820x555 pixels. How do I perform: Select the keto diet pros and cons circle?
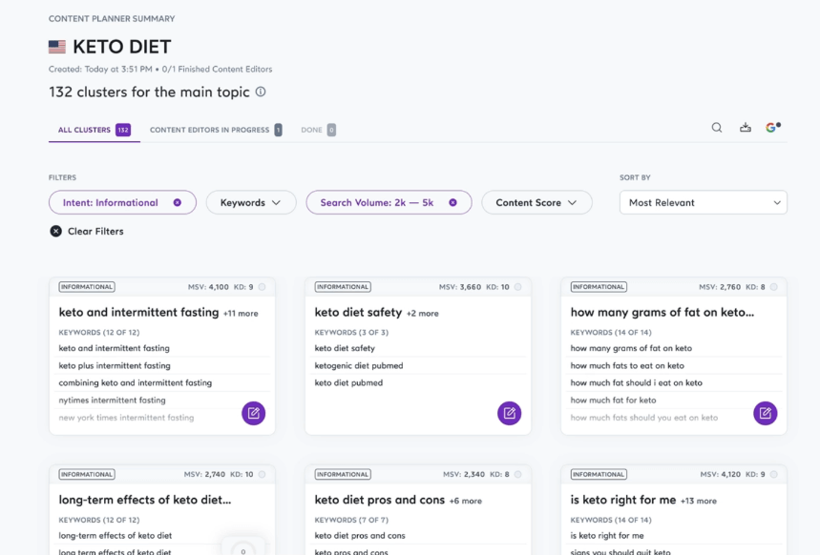point(517,475)
